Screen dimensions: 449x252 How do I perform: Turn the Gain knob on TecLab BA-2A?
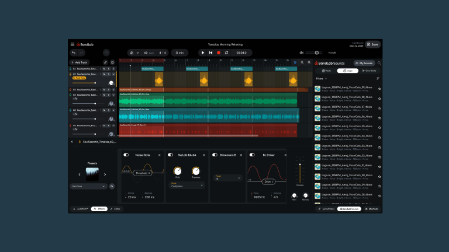point(178,171)
